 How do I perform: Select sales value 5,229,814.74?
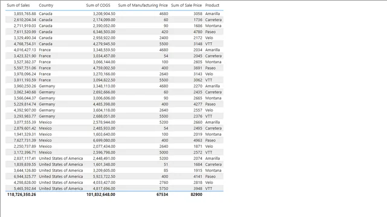click(25, 104)
